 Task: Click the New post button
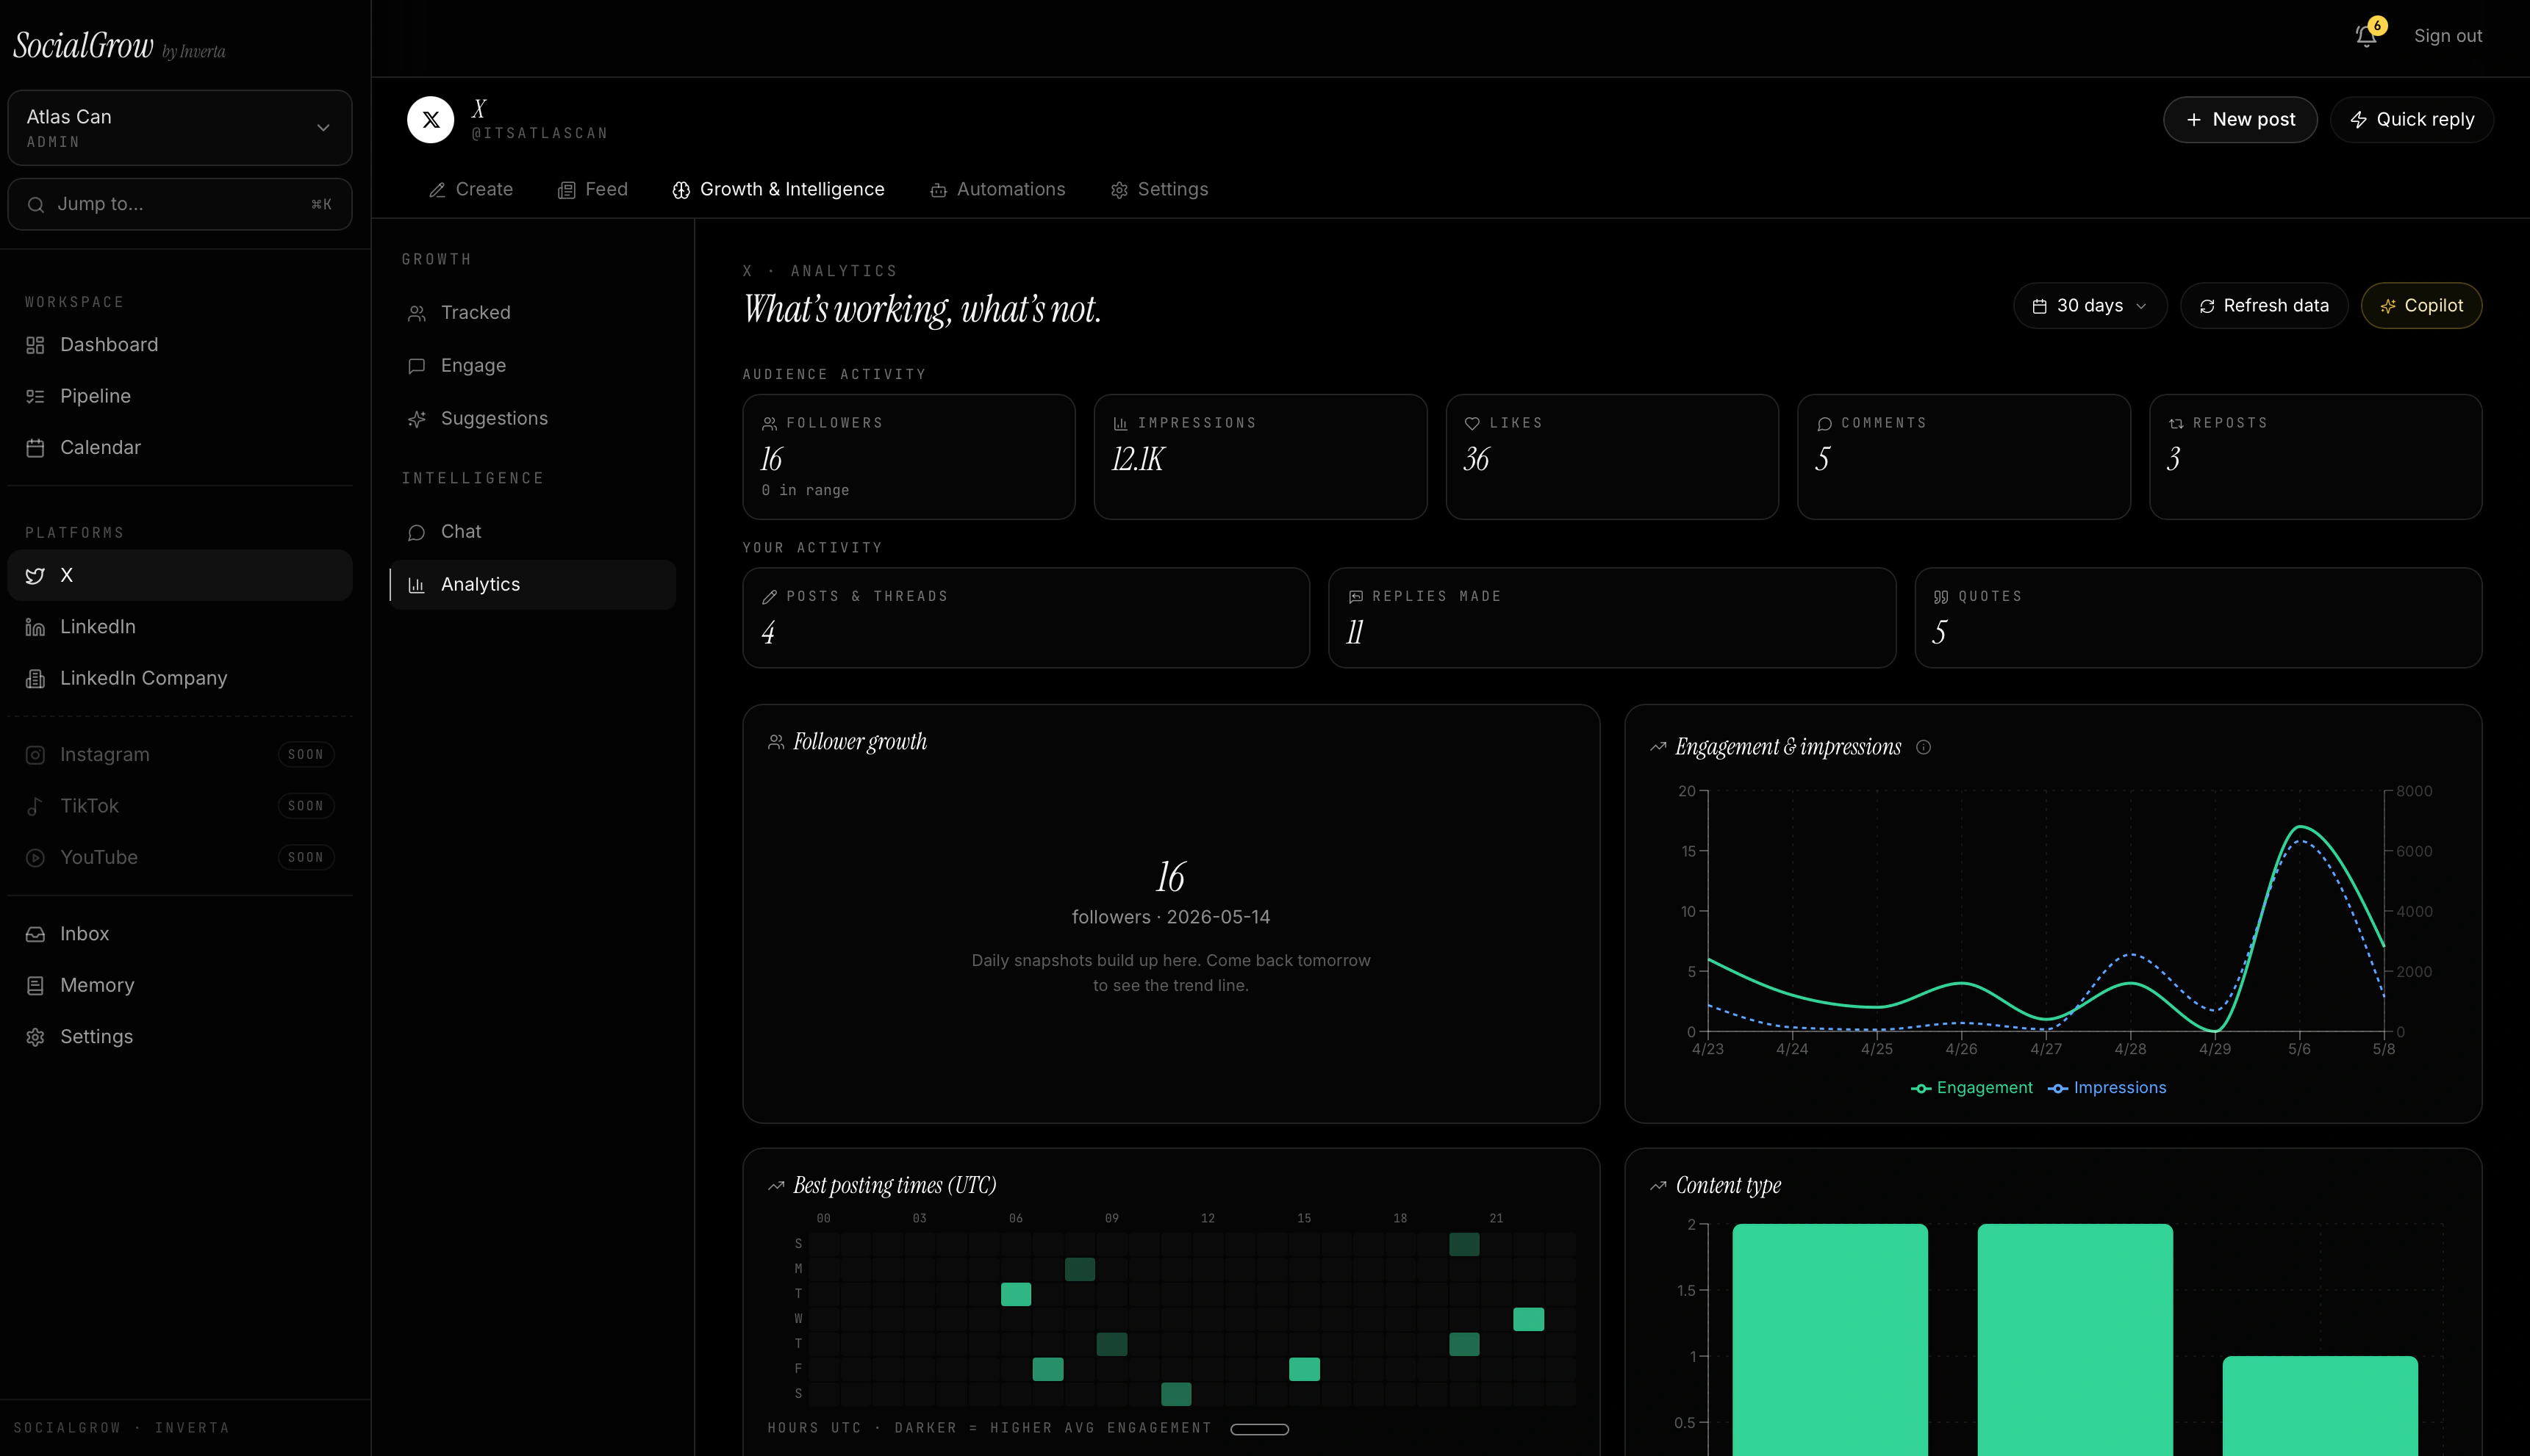(x=2240, y=120)
